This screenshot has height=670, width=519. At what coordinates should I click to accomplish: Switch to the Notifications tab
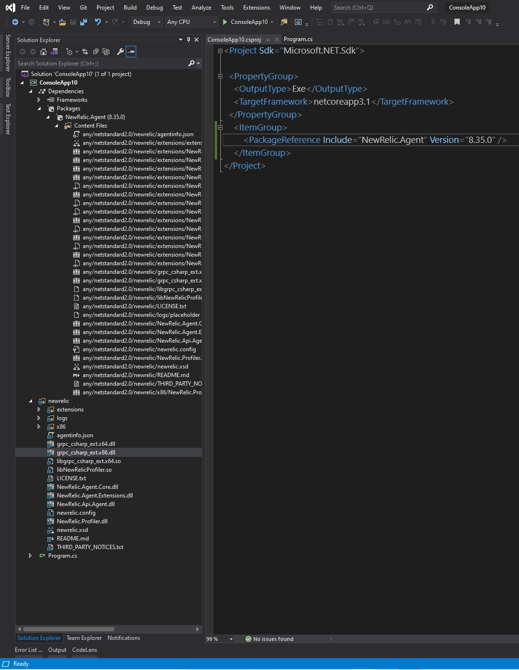click(x=124, y=638)
